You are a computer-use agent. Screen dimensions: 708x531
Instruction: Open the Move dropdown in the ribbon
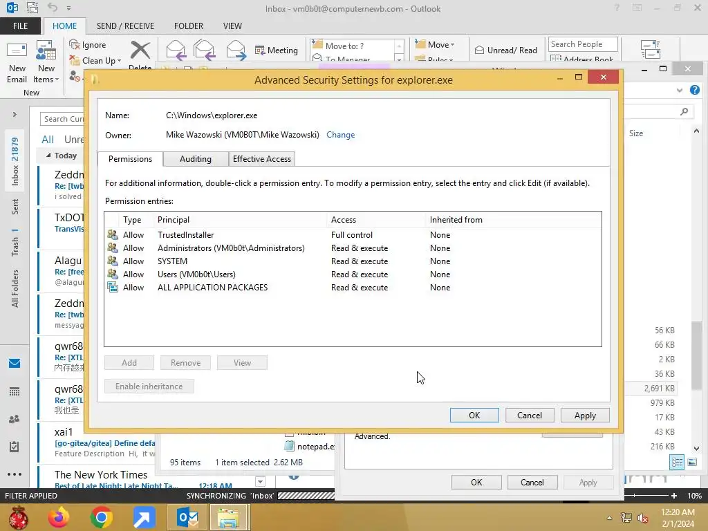pos(435,44)
